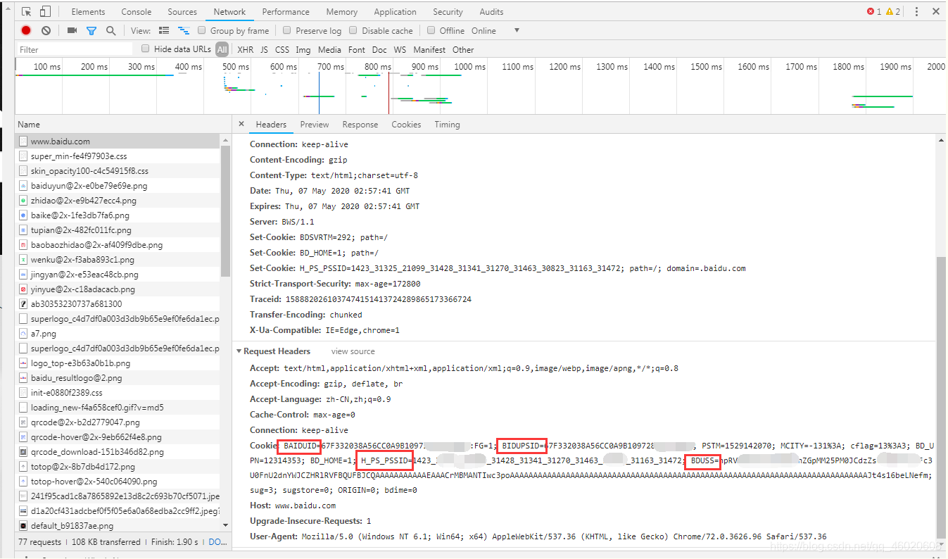Viewport: 948px width, 559px height.
Task: Filter requests by Other
Action: pos(463,49)
